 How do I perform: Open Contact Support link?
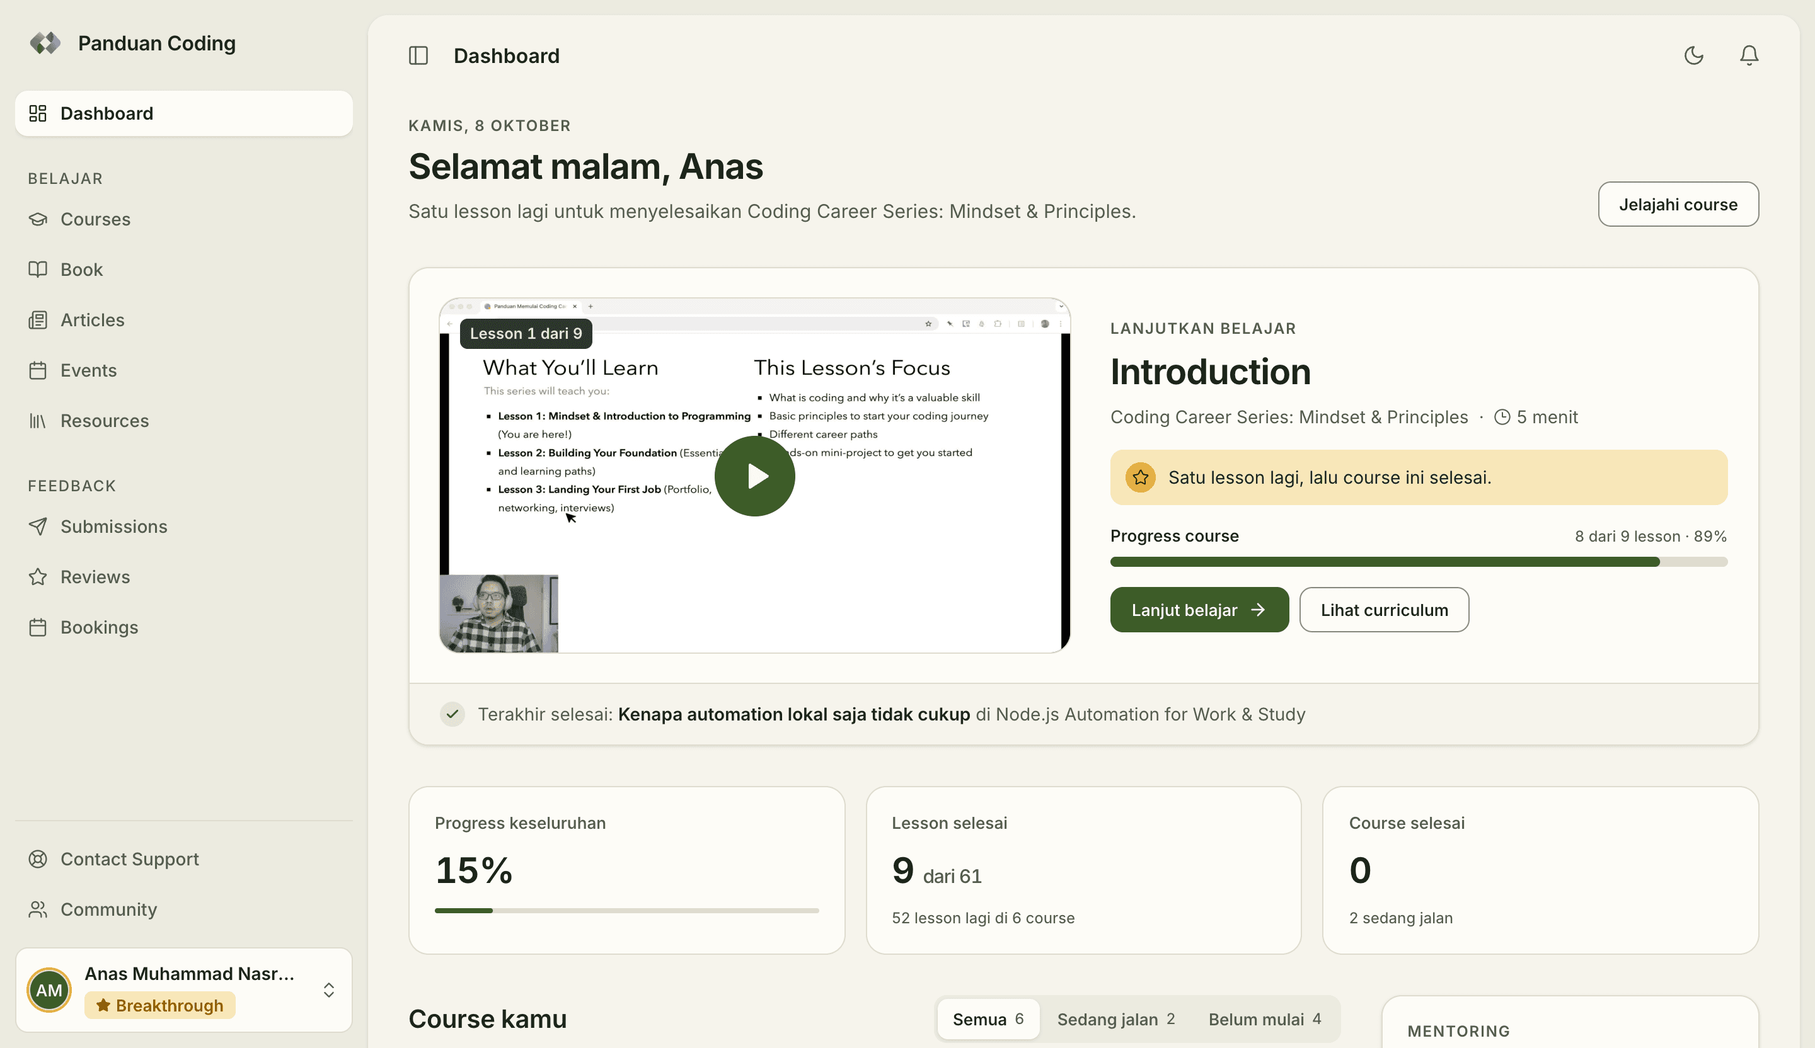(183, 858)
